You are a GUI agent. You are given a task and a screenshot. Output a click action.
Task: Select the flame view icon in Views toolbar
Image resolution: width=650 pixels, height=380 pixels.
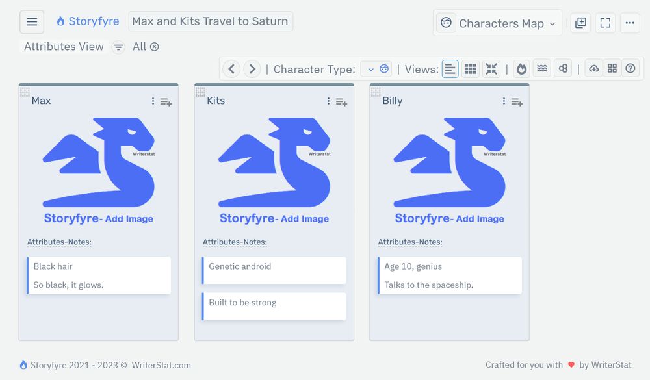tap(521, 68)
